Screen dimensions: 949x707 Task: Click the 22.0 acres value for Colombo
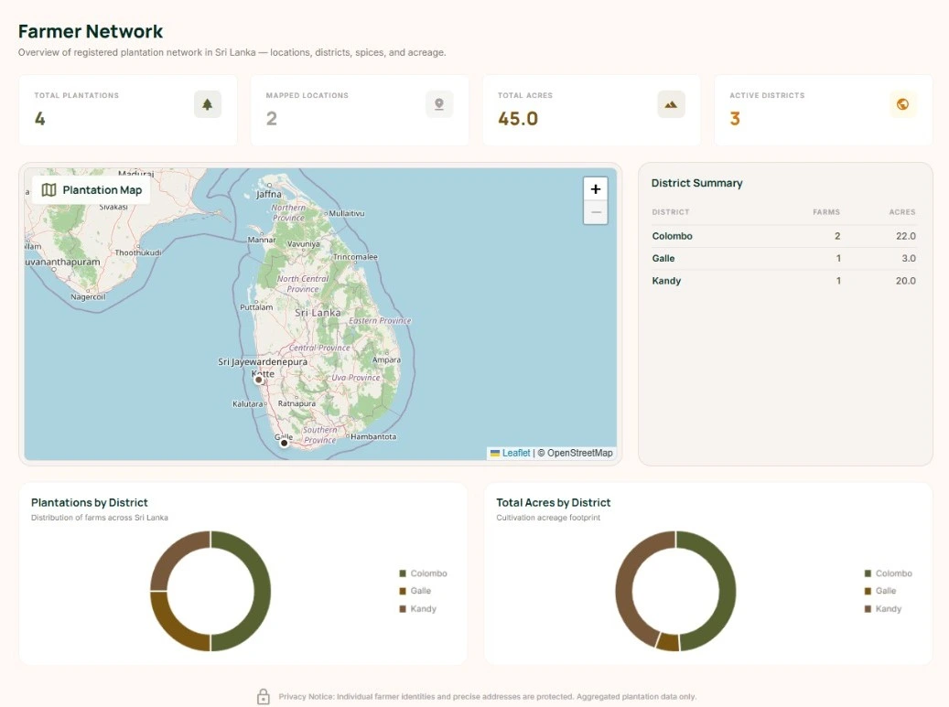905,236
